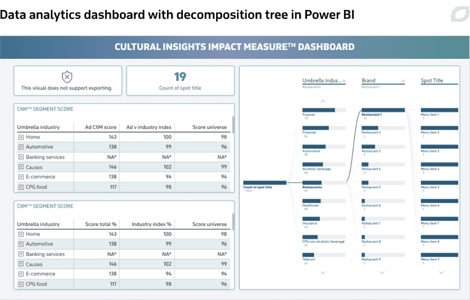Expand Banking services in the Ad CIIM score table

(x=21, y=157)
